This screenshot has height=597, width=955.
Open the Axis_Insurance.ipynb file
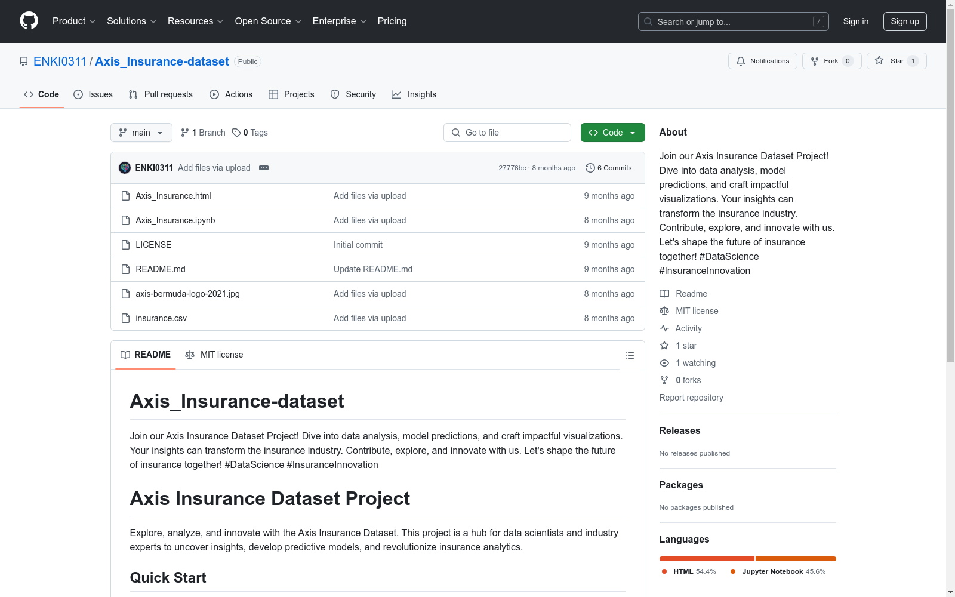[x=175, y=220]
